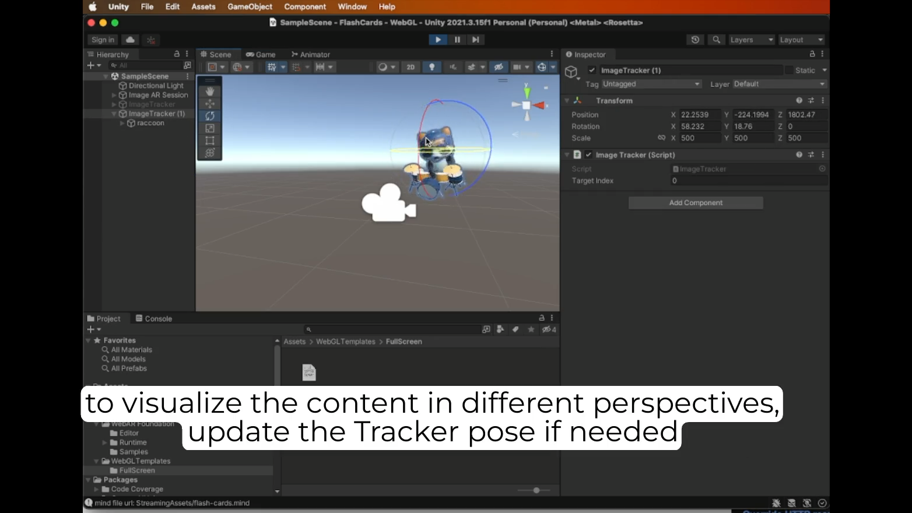Image resolution: width=912 pixels, height=513 pixels.
Task: Select the Scale tool
Action: point(210,128)
